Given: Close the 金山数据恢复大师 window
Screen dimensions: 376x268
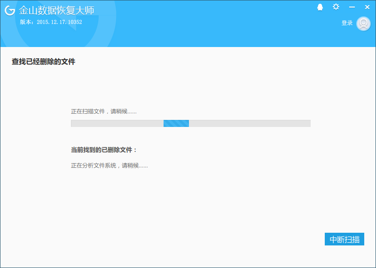Looking at the screenshot, I should 367,7.
